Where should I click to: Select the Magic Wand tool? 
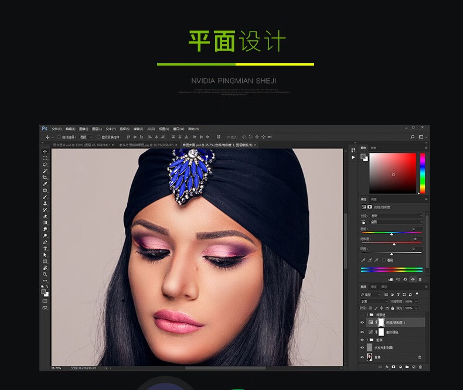(x=45, y=171)
